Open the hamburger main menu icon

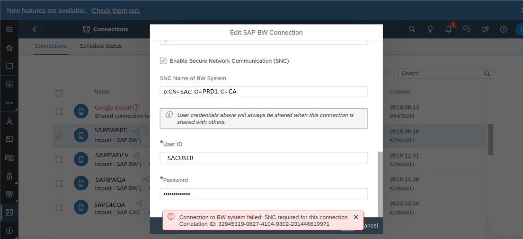[x=9, y=29]
